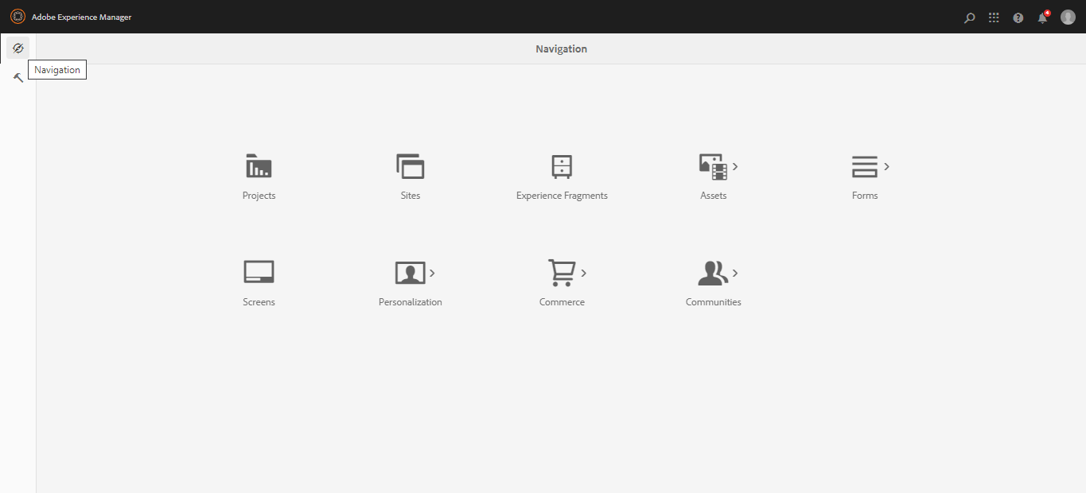Image resolution: width=1086 pixels, height=493 pixels.
Task: Click the Communities label
Action: point(713,302)
